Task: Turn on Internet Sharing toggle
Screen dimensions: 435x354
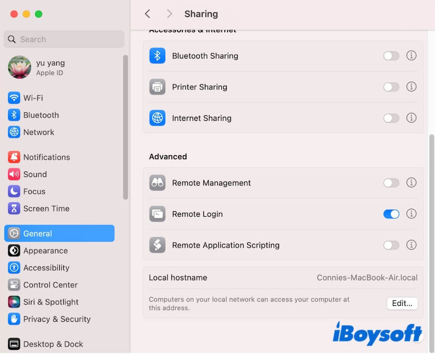Action: (391, 118)
